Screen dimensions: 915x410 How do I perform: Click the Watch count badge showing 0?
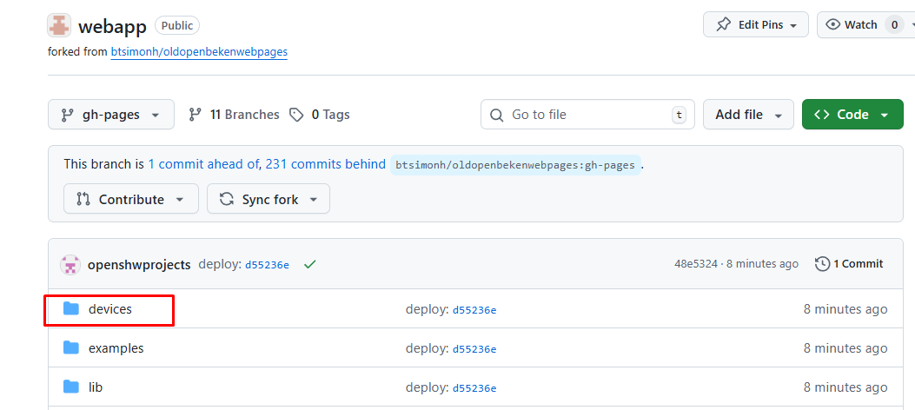coord(894,24)
